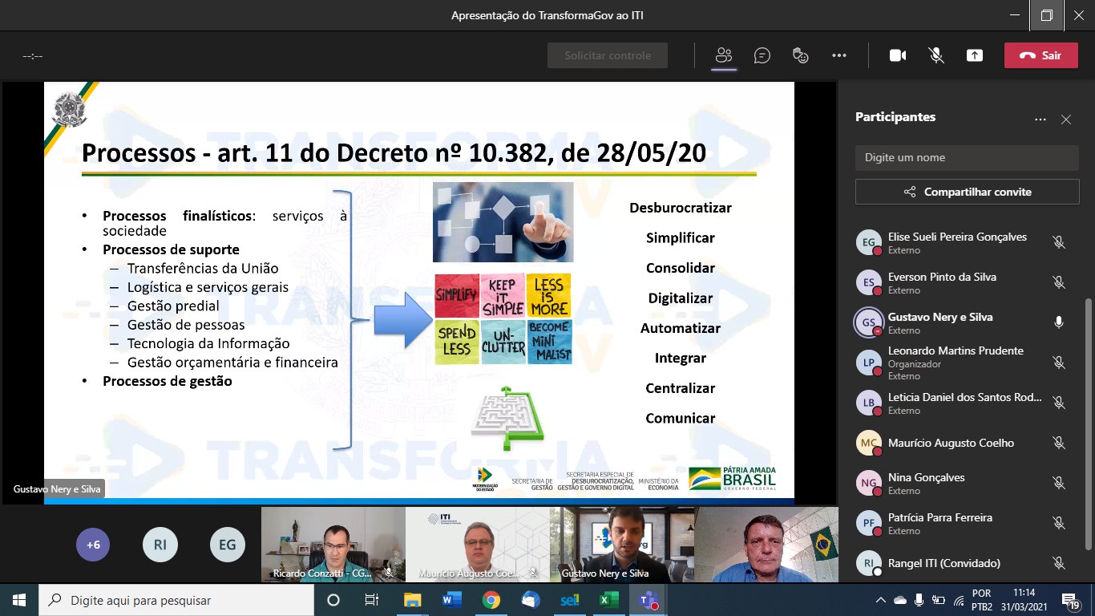Screen dimensions: 1095x616
Task: Open the share content tray icon
Action: coord(974,55)
